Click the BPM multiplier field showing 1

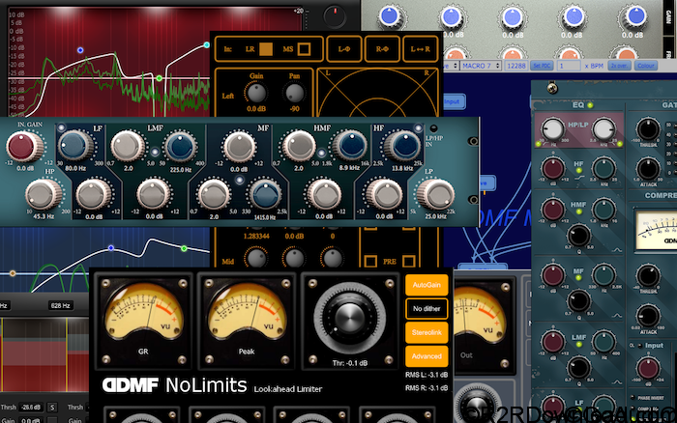click(569, 66)
